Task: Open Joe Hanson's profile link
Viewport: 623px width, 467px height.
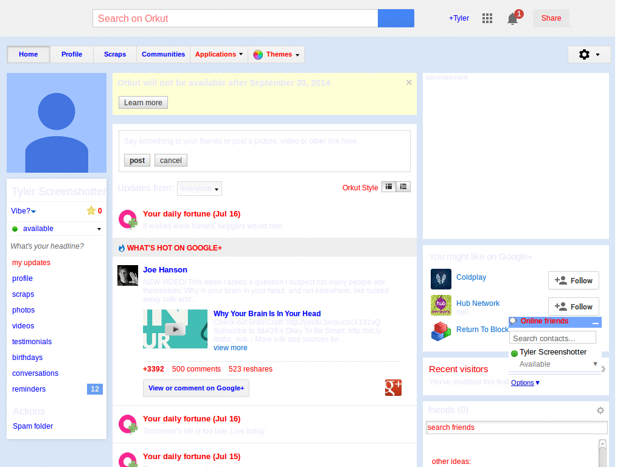Action: tap(165, 270)
